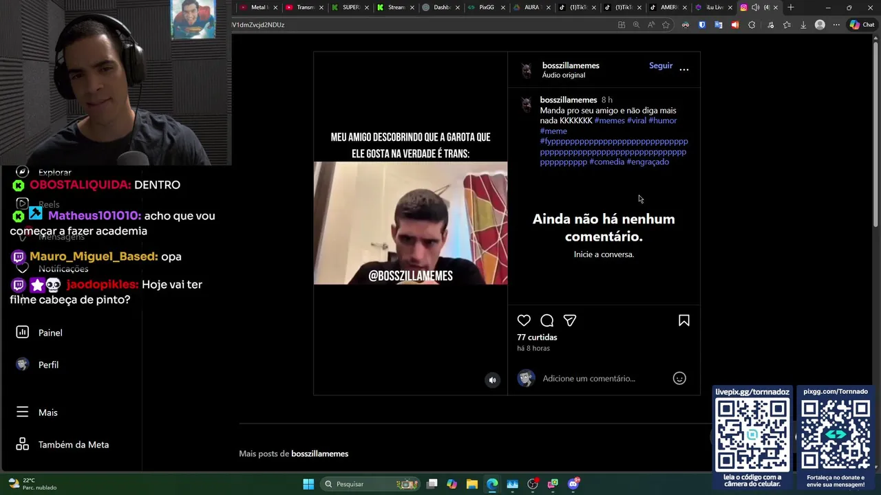Open zoom magnifier icon in address bar
The width and height of the screenshot is (881, 495).
[636, 25]
